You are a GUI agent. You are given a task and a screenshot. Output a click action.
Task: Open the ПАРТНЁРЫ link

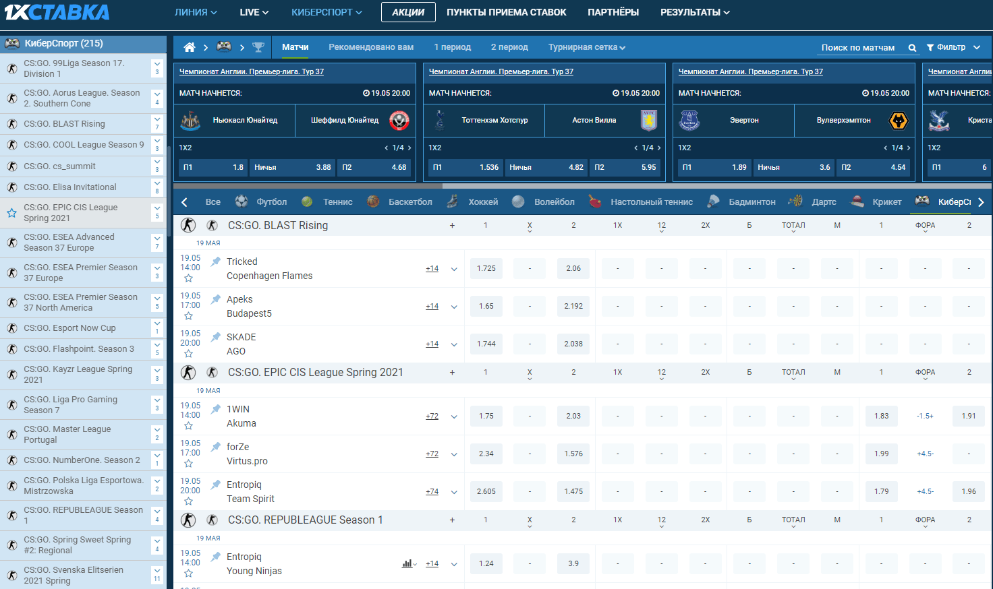point(613,12)
